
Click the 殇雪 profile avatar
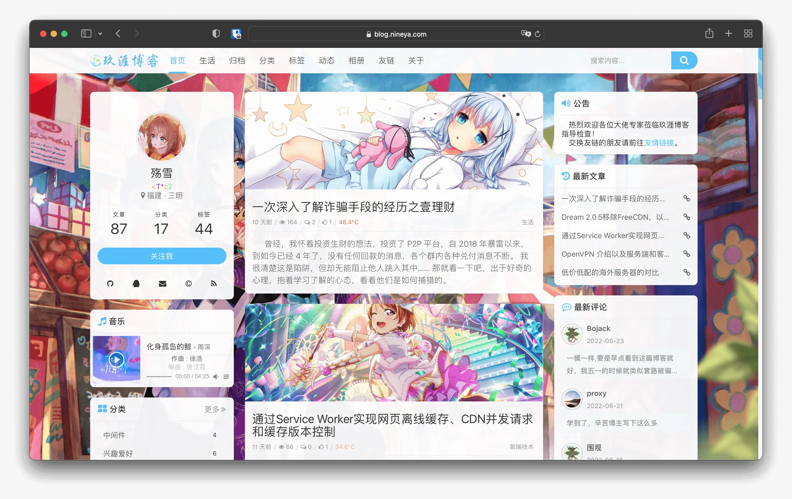click(x=162, y=137)
